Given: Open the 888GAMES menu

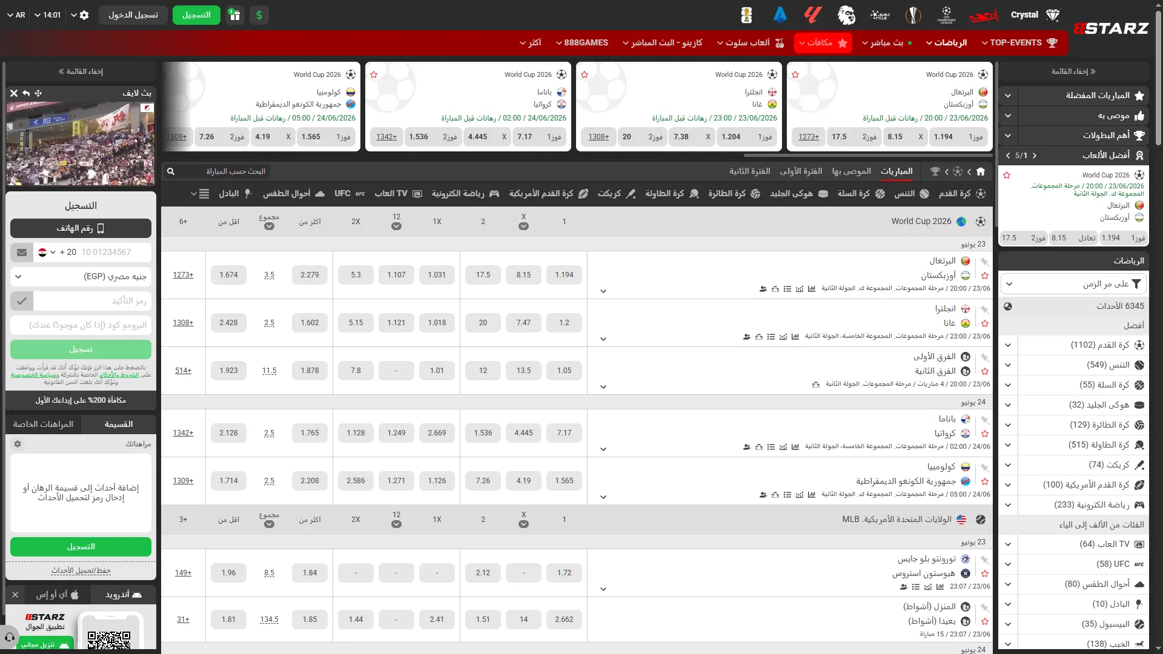Looking at the screenshot, I should tap(582, 43).
